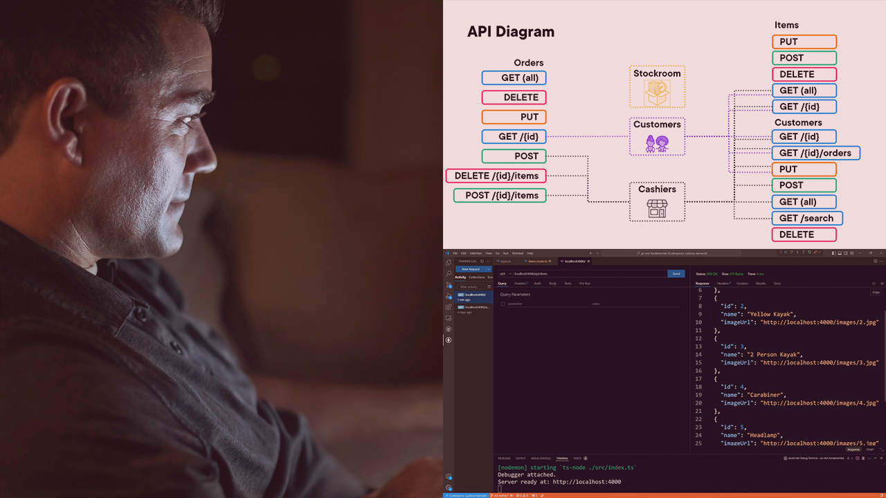Screen dimensions: 886x498
Task: Open the Source Control view icon
Action: point(449,285)
